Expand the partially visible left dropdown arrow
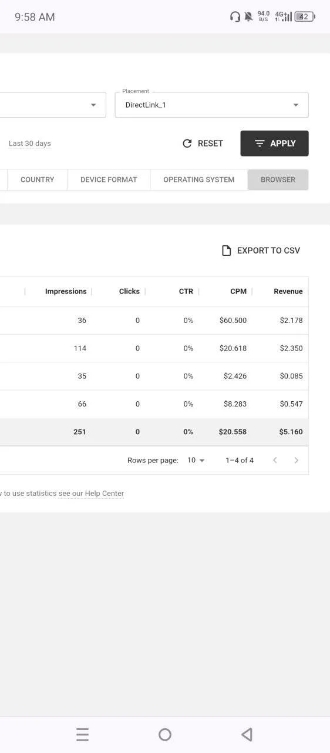This screenshot has width=330, height=753. click(93, 105)
